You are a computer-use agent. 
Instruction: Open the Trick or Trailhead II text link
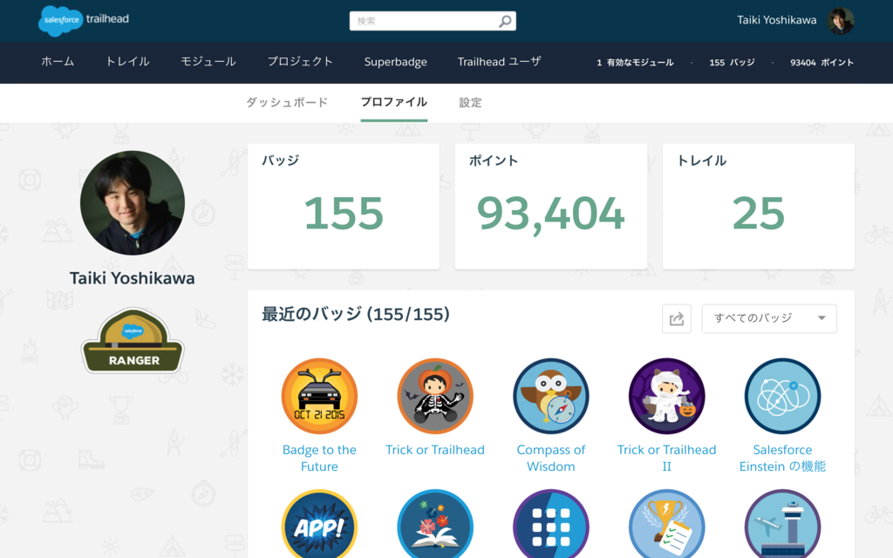click(667, 459)
